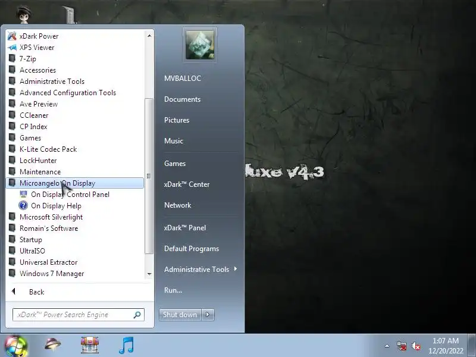
Task: Open the anime character desktop icon
Action: [x=24, y=14]
